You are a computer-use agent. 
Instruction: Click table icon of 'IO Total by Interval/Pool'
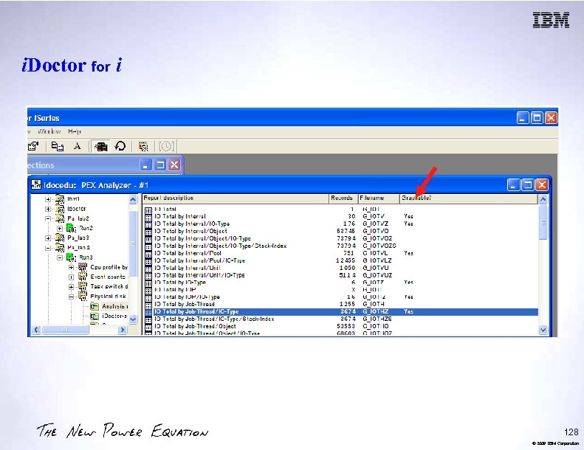tap(148, 254)
